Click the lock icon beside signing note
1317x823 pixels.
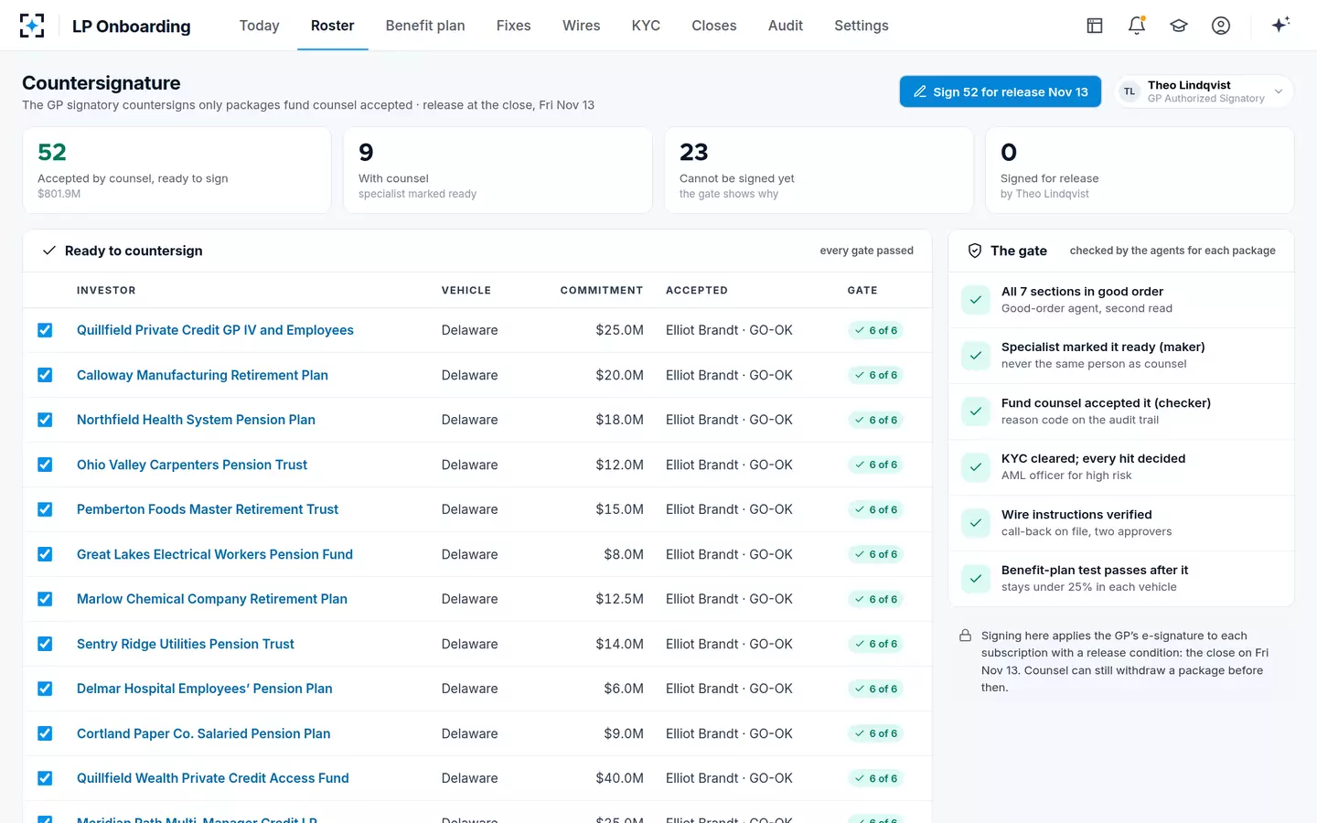click(965, 636)
